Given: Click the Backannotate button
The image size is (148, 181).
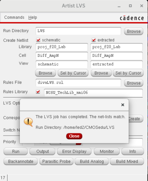Looking at the screenshot, I should pos(21,162).
